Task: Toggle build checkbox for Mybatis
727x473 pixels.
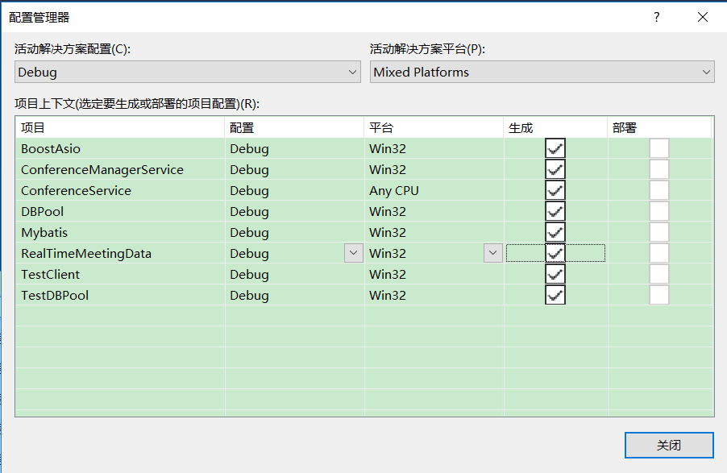Action: point(555,232)
